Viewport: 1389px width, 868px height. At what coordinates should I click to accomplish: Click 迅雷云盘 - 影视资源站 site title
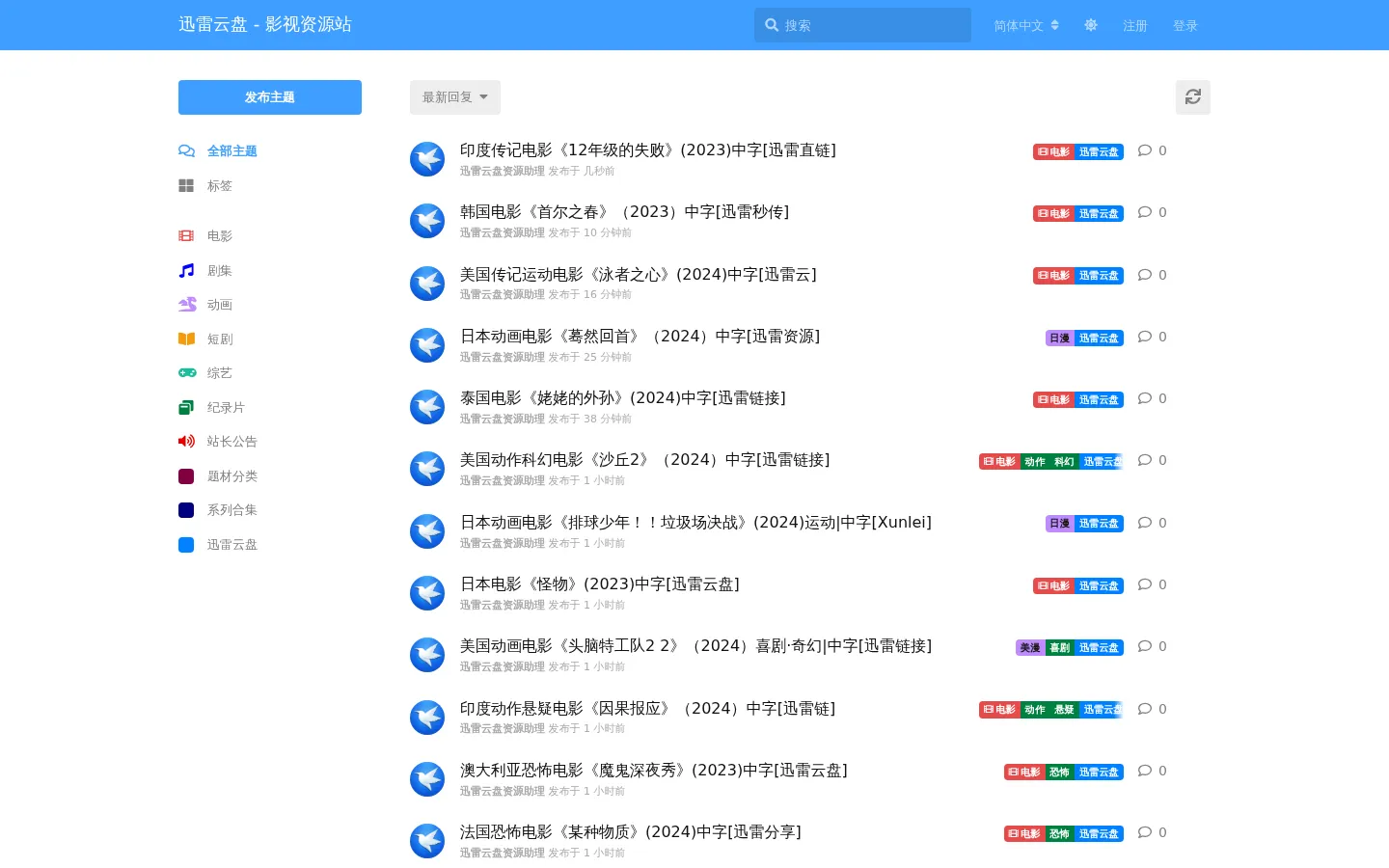pos(265,24)
